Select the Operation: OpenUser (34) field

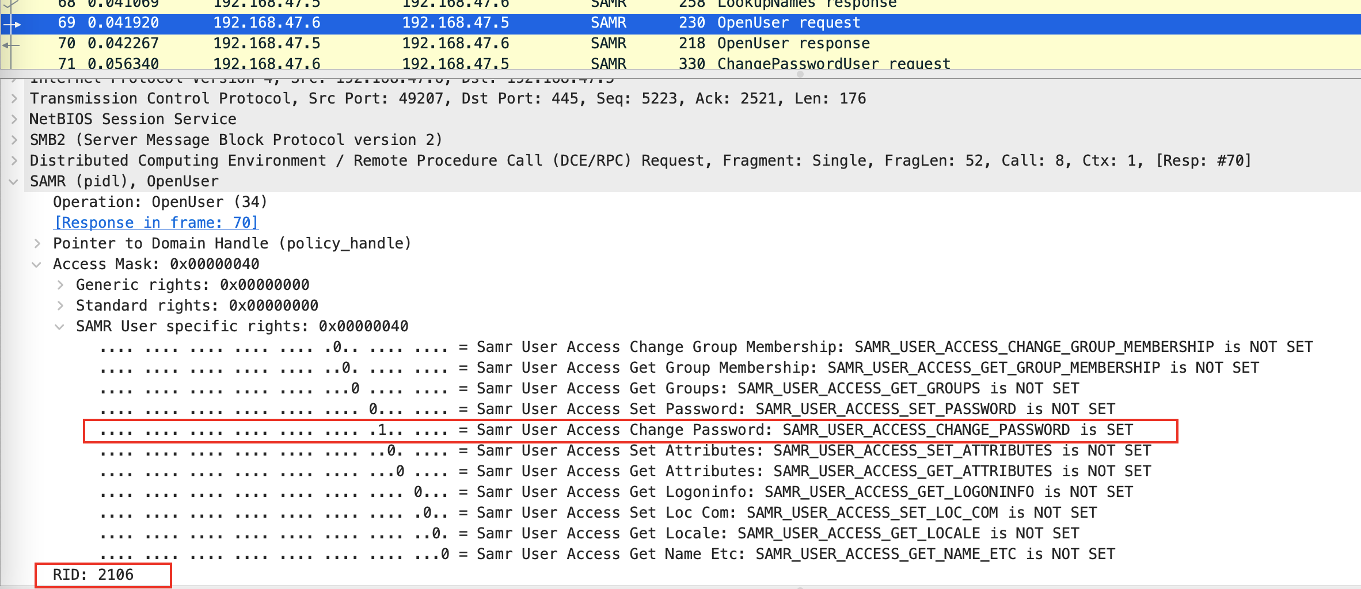(160, 202)
